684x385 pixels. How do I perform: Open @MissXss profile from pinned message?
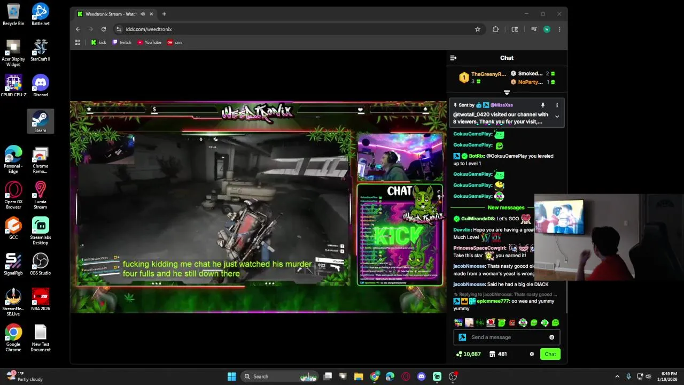point(501,105)
